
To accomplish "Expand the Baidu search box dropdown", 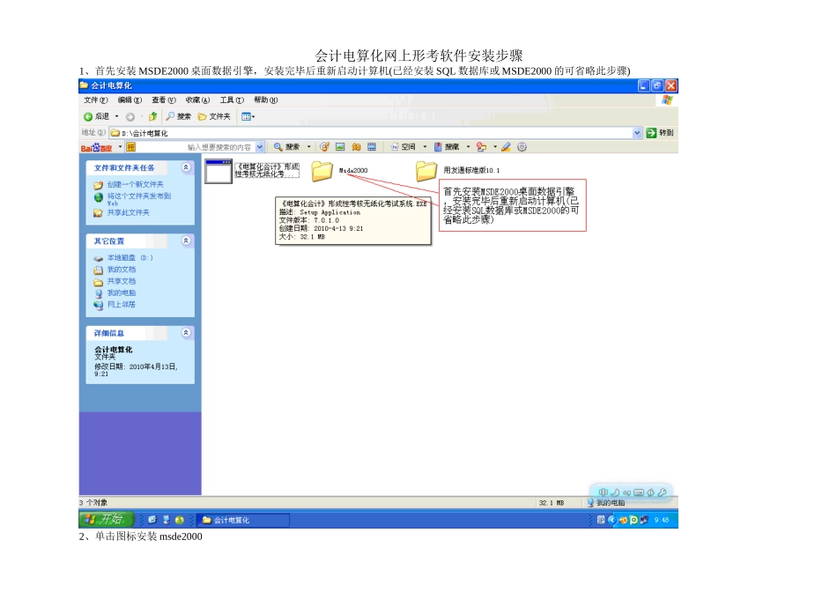I will point(259,147).
